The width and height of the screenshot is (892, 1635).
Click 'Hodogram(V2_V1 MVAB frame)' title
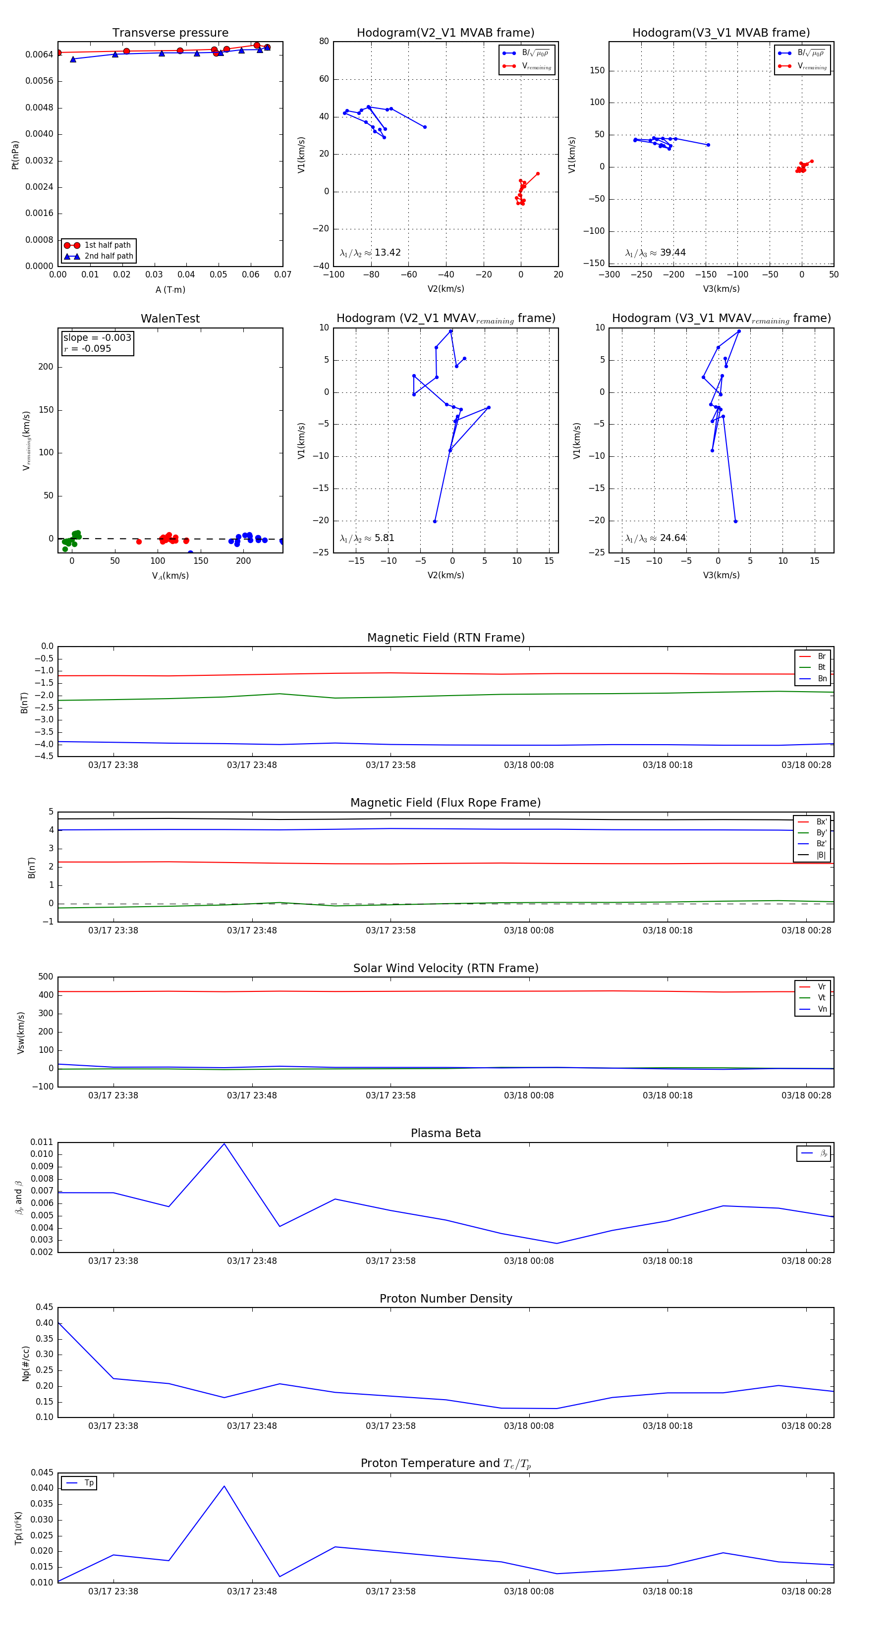(445, 33)
